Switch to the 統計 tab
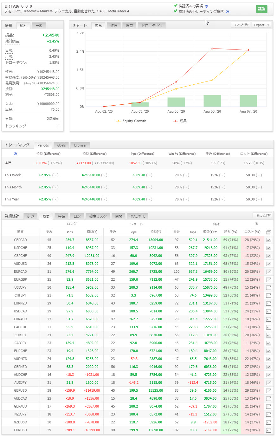The height and width of the screenshot is (438, 276). click(x=23, y=25)
